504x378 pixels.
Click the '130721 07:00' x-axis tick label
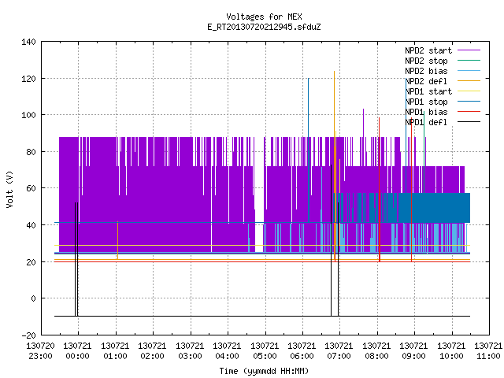339,351
